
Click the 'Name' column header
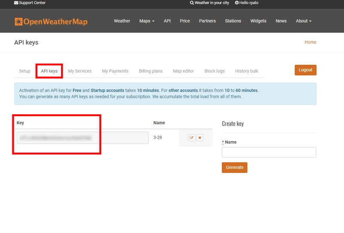tap(159, 123)
